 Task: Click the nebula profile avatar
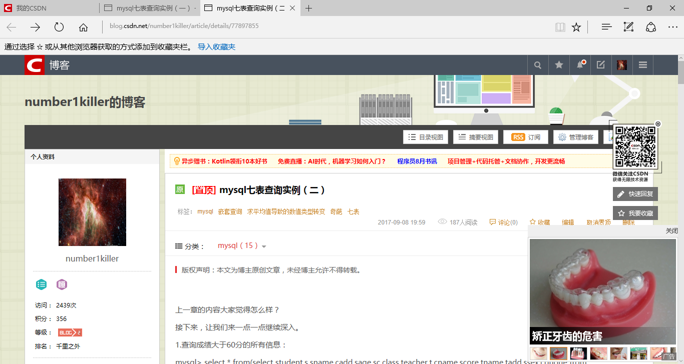point(92,212)
